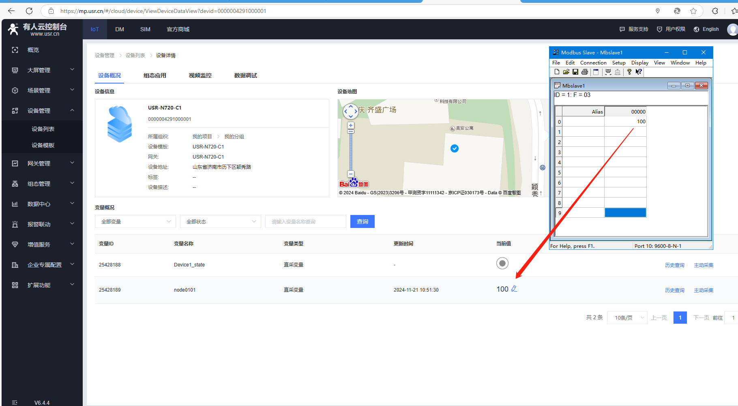Switch to the 数据调试 tab
Screen dimensions: 738x406
tap(245, 75)
